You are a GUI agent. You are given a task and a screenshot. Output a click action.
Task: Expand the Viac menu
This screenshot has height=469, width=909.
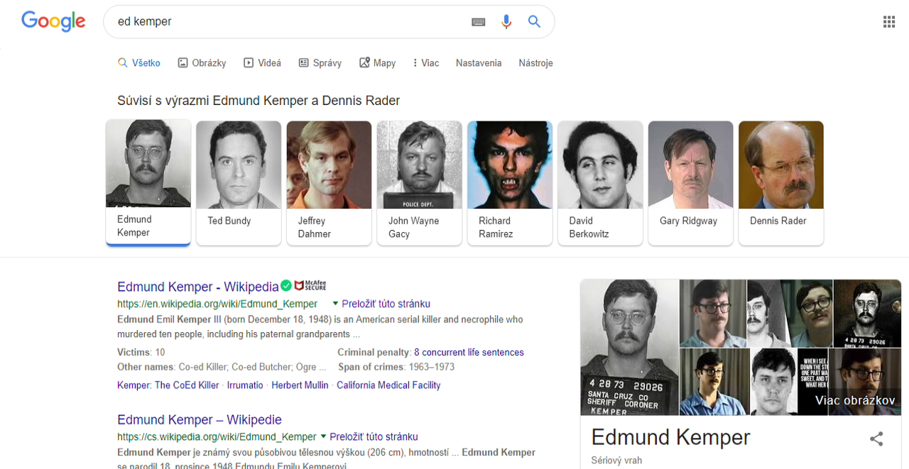(426, 62)
